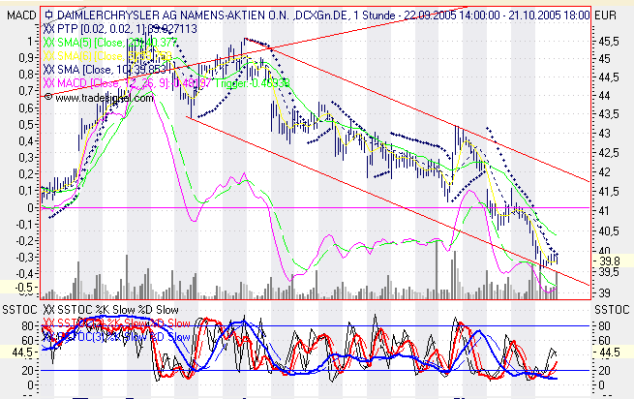Click the 41 price level on right axis
Screen dimensions: 634x399
[x=604, y=211]
